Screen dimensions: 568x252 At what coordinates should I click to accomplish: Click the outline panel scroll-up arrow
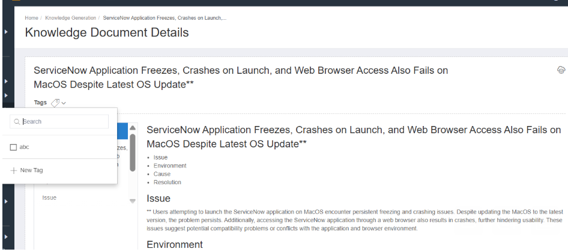133,128
